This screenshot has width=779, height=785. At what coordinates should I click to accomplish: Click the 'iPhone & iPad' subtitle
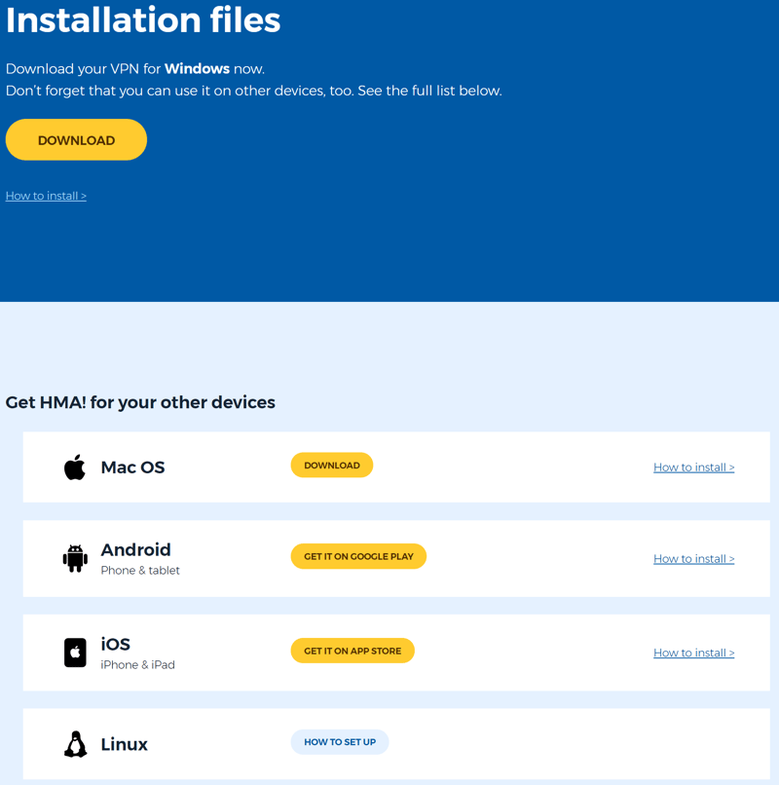(x=137, y=665)
